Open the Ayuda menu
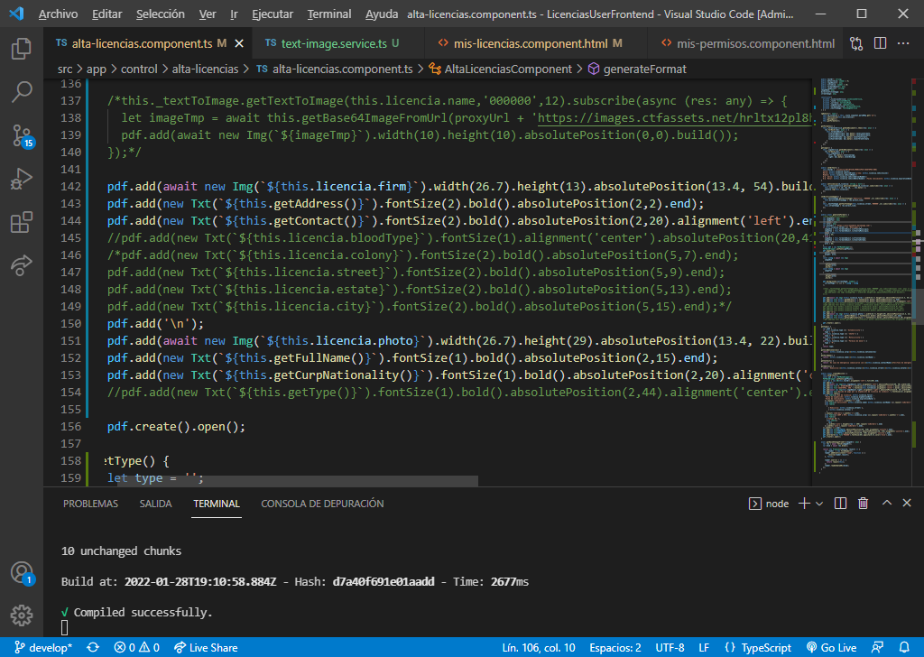This screenshot has height=657, width=924. click(x=382, y=14)
